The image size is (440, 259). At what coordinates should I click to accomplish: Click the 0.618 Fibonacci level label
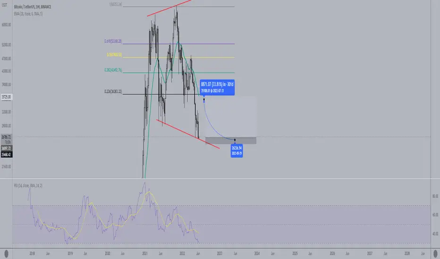(x=113, y=41)
